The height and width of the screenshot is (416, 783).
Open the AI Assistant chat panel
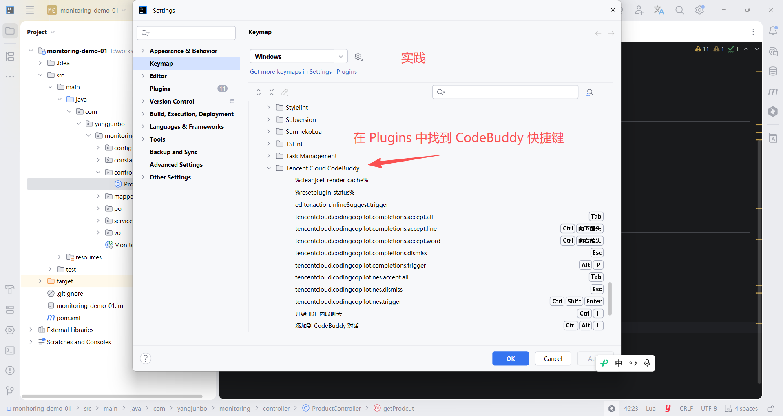(773, 51)
